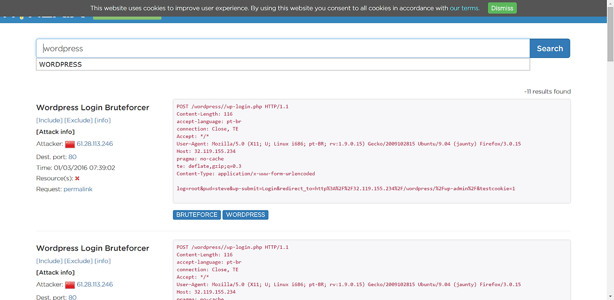Select the WORDPRESS autocomplete suggestion

(283, 64)
